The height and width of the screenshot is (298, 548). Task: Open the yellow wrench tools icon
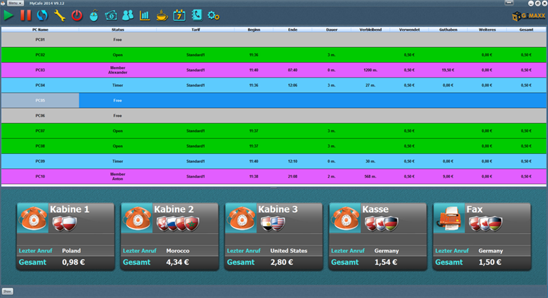click(x=59, y=16)
